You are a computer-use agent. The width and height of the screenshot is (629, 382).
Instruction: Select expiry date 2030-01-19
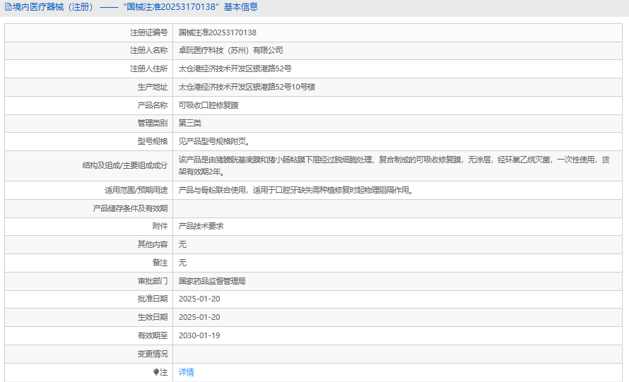tap(199, 336)
